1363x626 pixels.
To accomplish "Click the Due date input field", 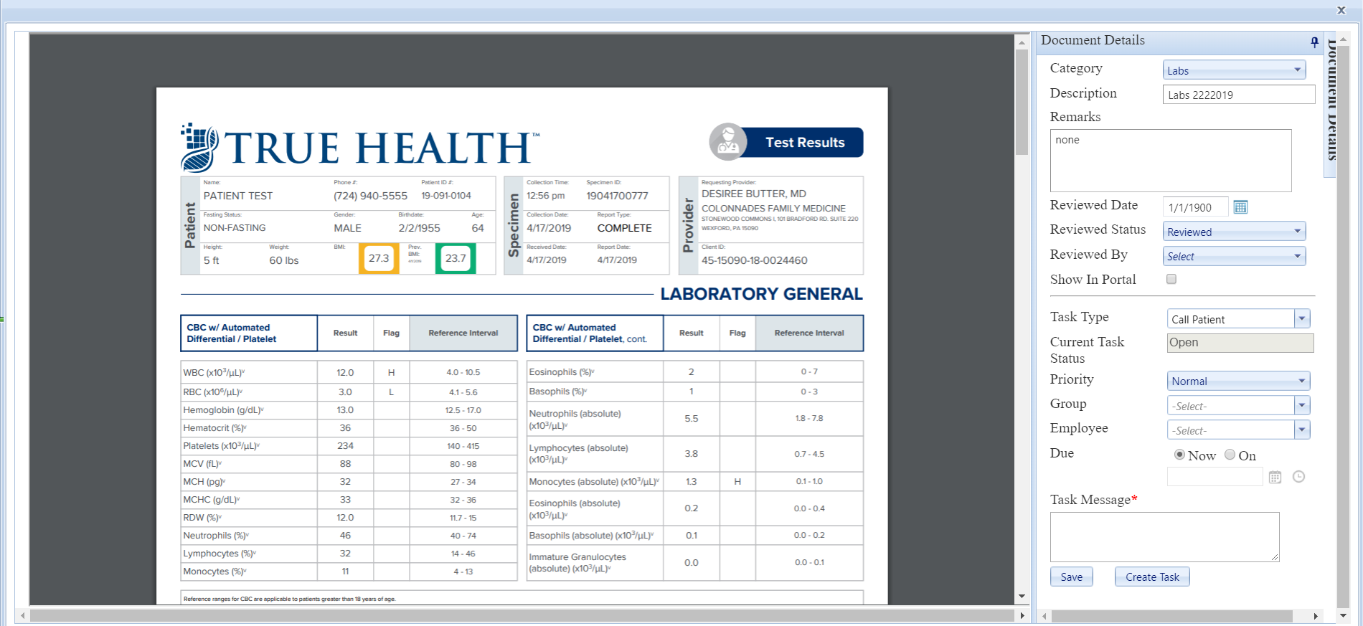I will point(1215,477).
